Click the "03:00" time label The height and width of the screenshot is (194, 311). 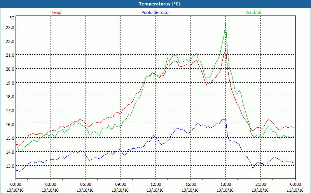point(51,184)
